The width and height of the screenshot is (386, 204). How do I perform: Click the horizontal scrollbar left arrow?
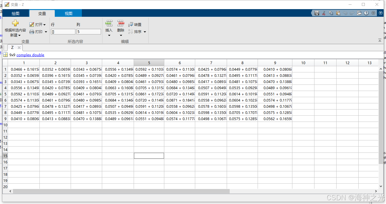coord(11,191)
